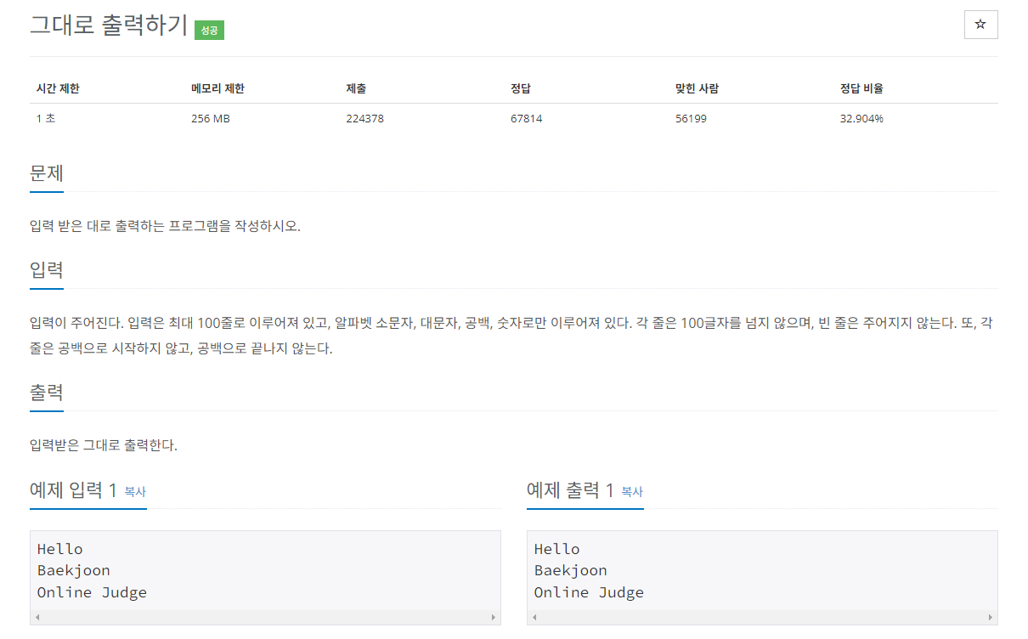This screenshot has height=639, width=1028.
Task: Click the solver count 56199
Action: coord(691,118)
